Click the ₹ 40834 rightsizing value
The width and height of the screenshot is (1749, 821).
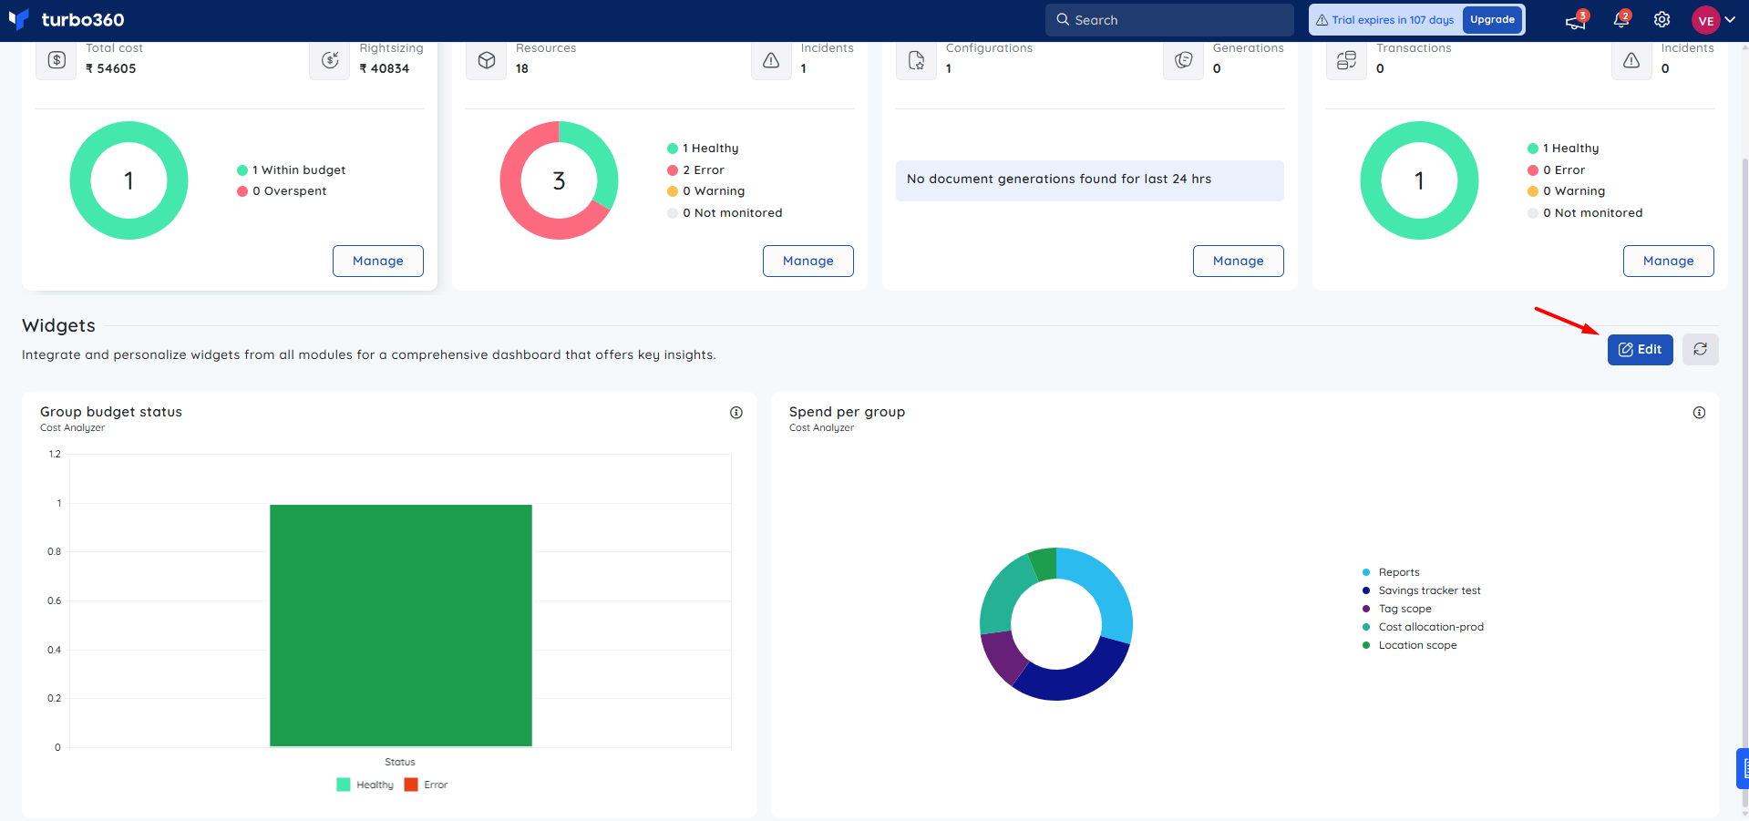(x=385, y=68)
